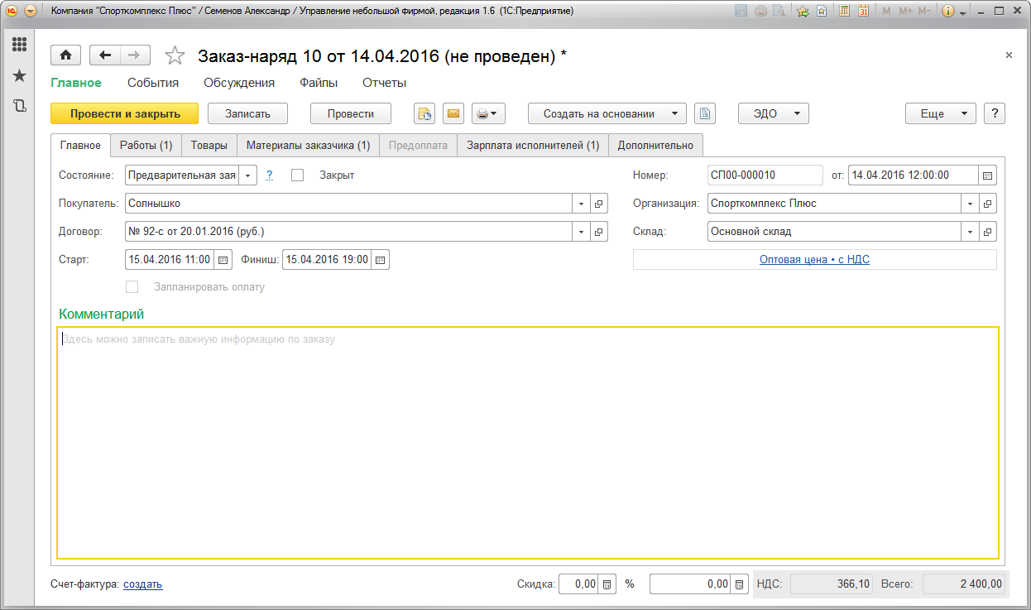The height and width of the screenshot is (610, 1031).
Task: Open calendar picker for Старт date
Action: coord(223,260)
